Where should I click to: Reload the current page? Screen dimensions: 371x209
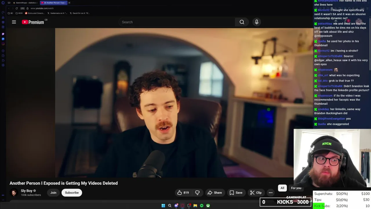17,8
